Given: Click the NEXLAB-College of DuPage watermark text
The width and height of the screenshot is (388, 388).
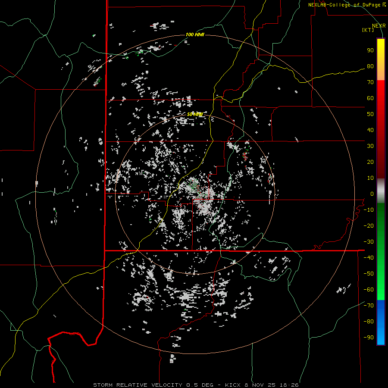Looking at the screenshot, I should [347, 5].
